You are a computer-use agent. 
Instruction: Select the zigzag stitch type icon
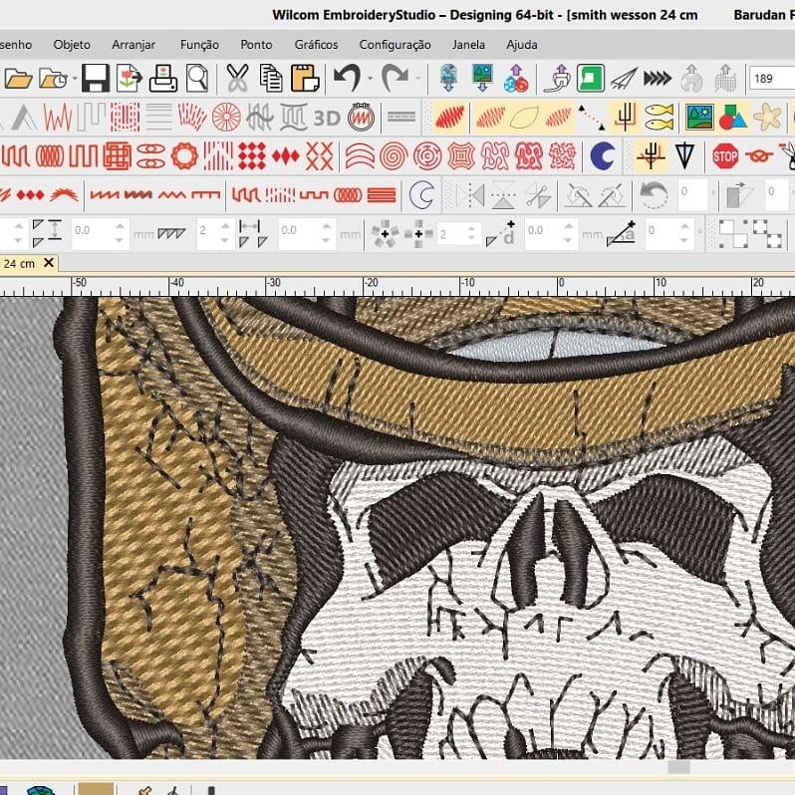pos(58,118)
